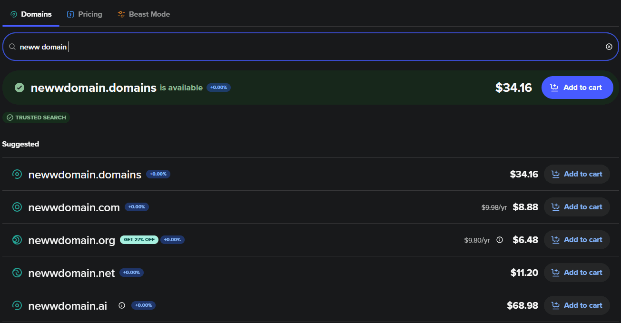Switch to the Pricing tab
621x323 pixels.
coord(84,14)
